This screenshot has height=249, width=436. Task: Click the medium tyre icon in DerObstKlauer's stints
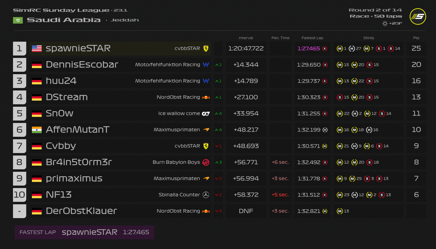click(x=340, y=211)
